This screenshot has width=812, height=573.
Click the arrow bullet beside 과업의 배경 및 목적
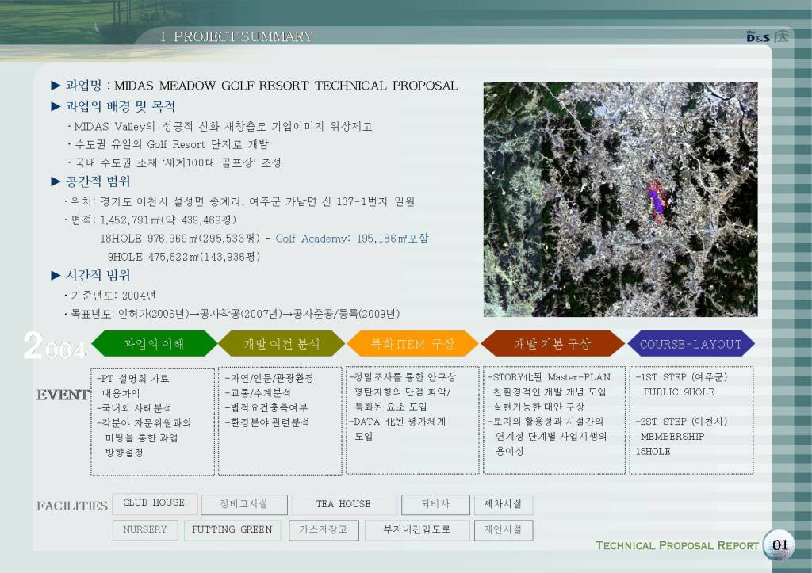pyautogui.click(x=56, y=106)
